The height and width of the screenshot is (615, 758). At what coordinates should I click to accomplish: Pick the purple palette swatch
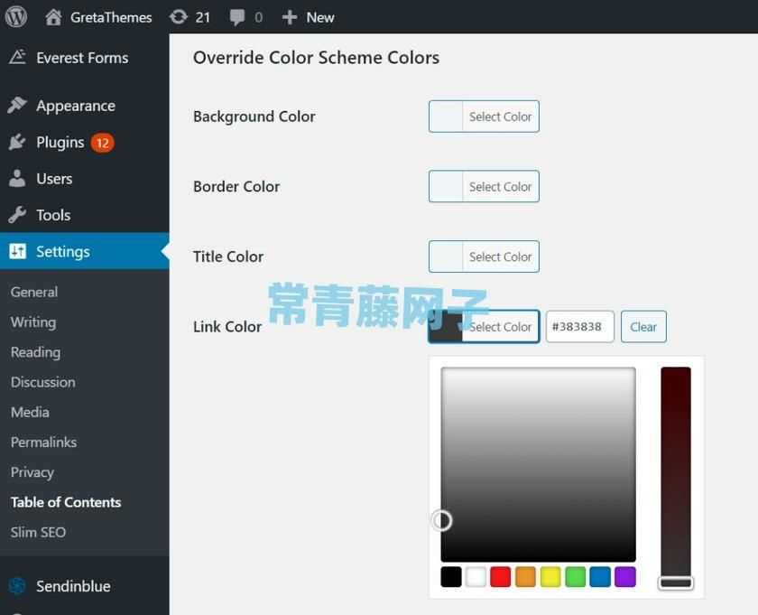point(625,577)
